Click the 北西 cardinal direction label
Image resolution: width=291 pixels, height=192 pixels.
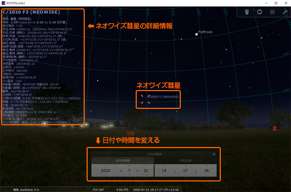pos(130,133)
